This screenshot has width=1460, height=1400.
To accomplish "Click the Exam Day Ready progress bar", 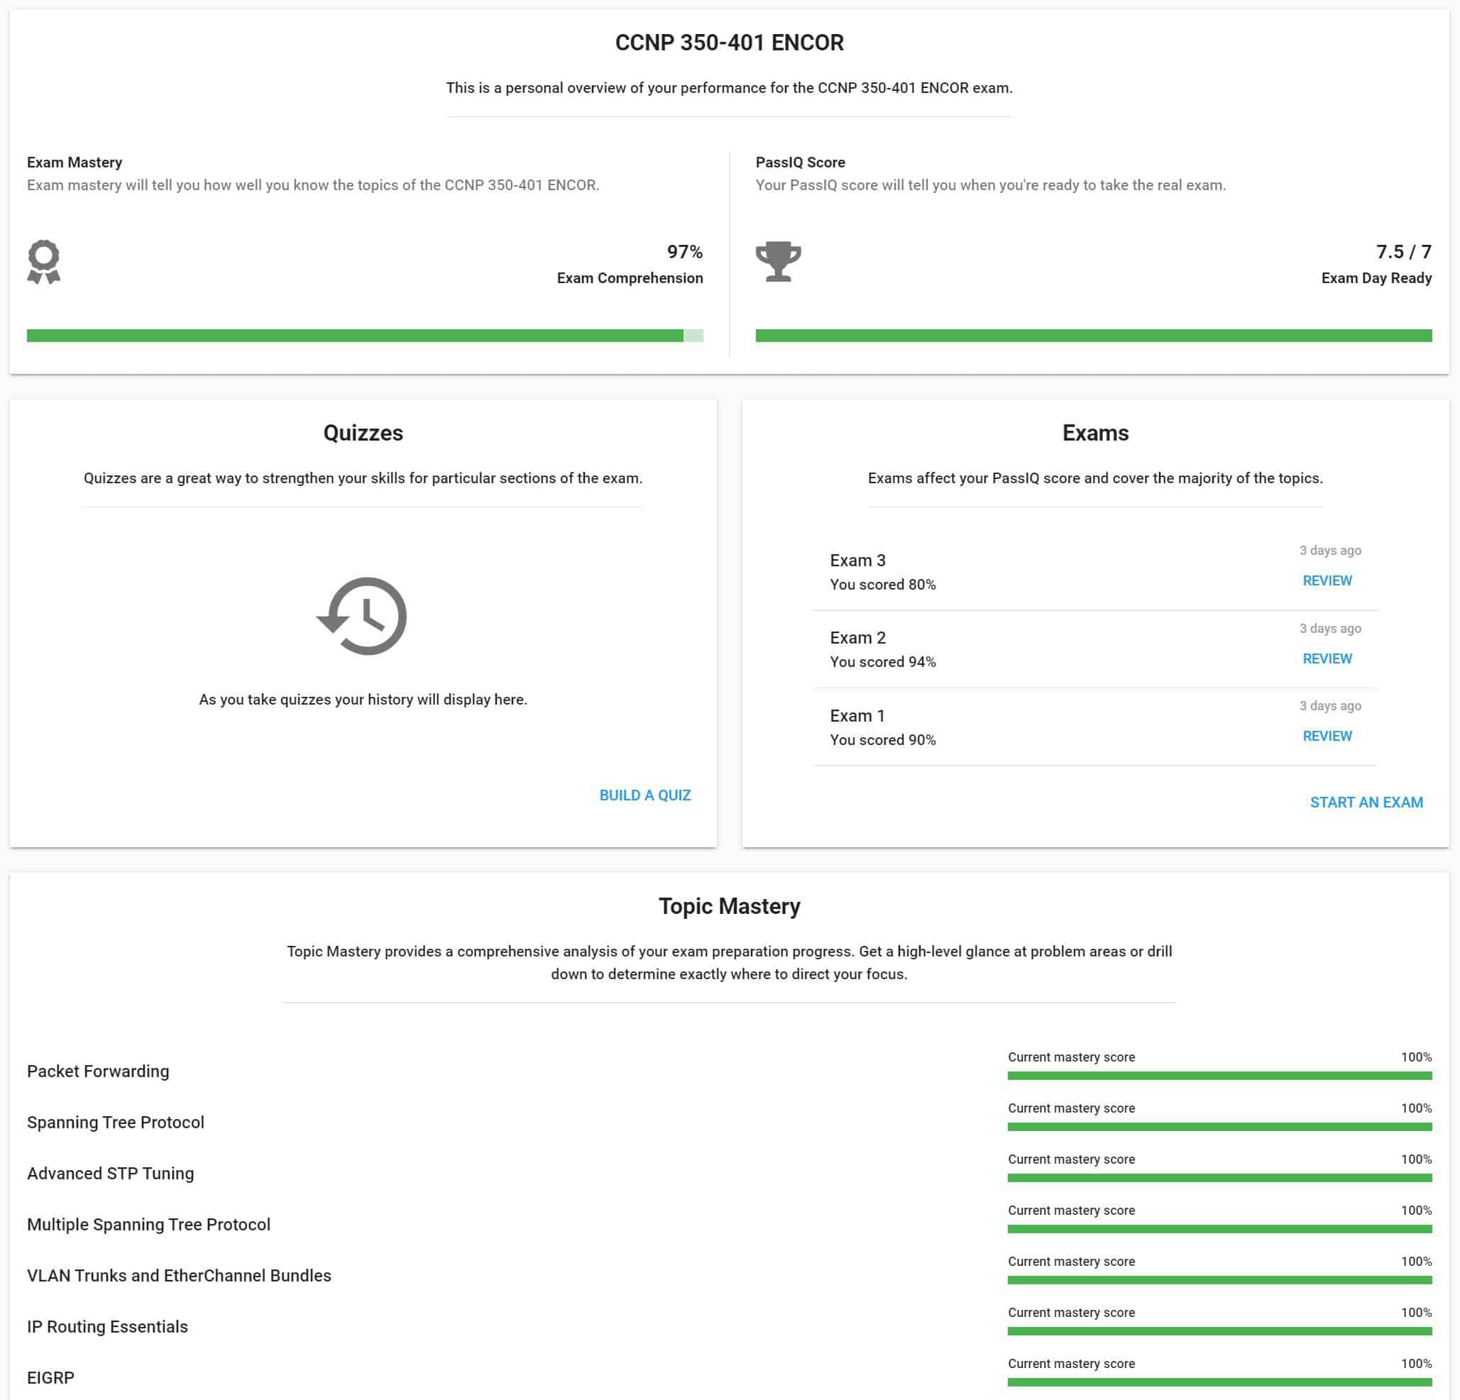I will pyautogui.click(x=1093, y=336).
